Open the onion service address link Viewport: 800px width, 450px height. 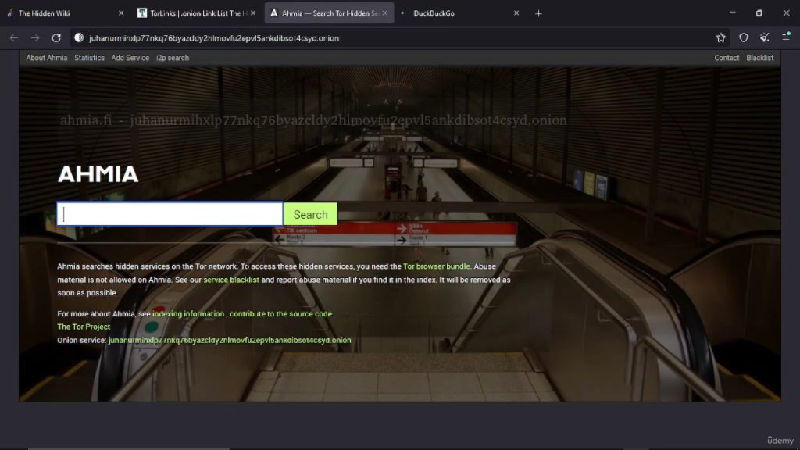(x=230, y=340)
